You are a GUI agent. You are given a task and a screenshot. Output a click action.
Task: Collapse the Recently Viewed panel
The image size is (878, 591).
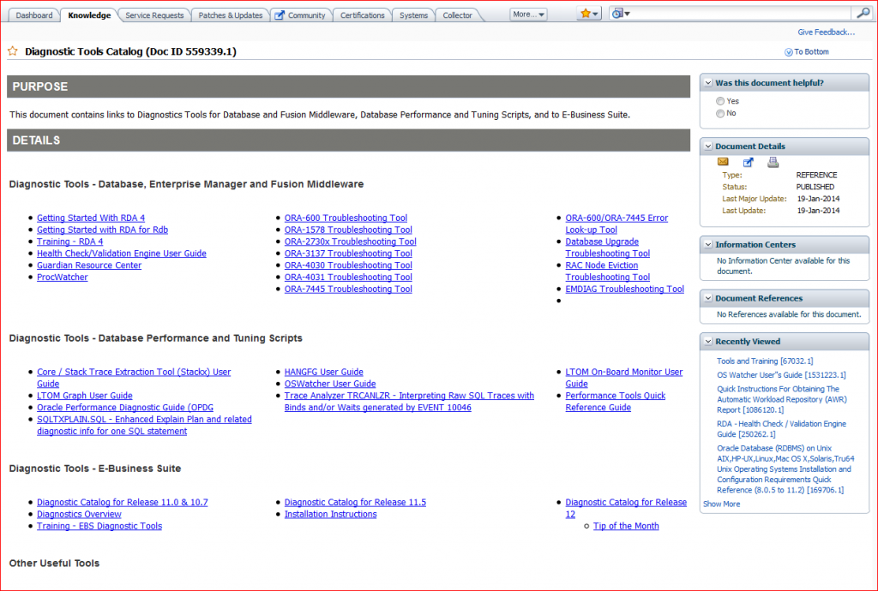(x=708, y=341)
